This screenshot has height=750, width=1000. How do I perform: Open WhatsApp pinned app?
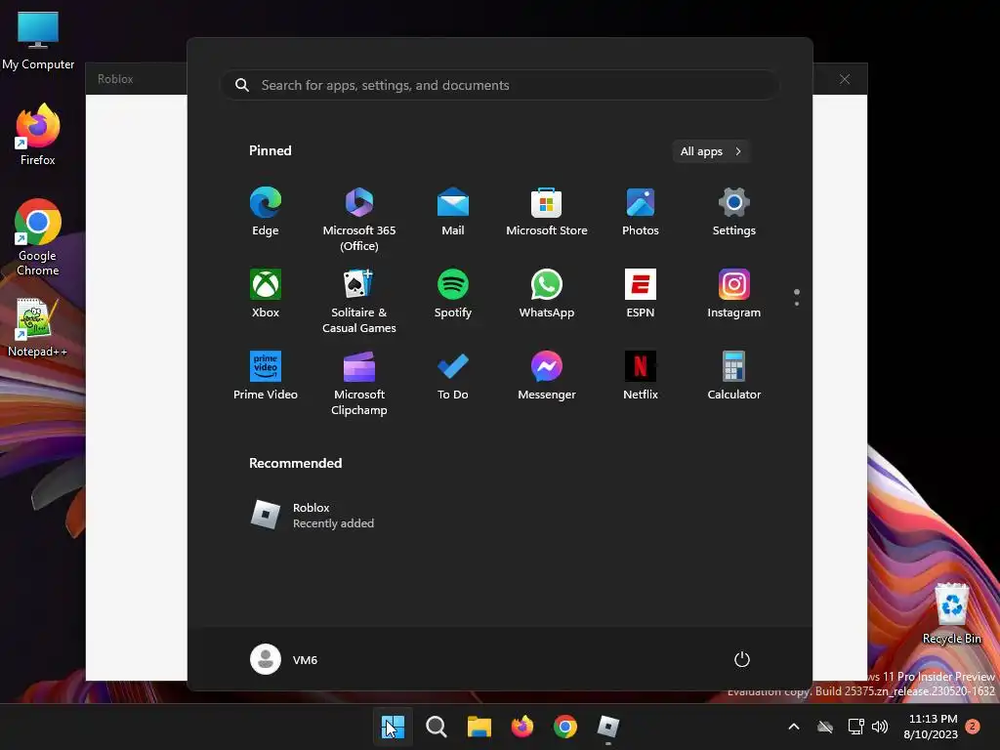pyautogui.click(x=547, y=293)
